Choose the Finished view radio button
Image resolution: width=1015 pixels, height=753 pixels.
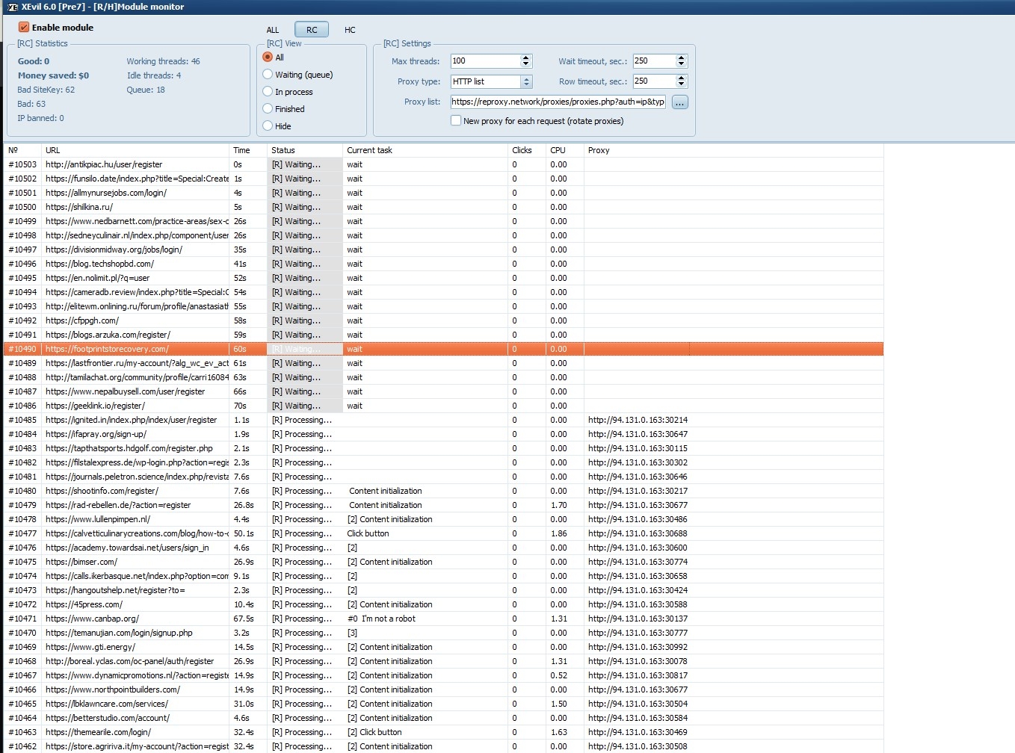pyautogui.click(x=268, y=109)
